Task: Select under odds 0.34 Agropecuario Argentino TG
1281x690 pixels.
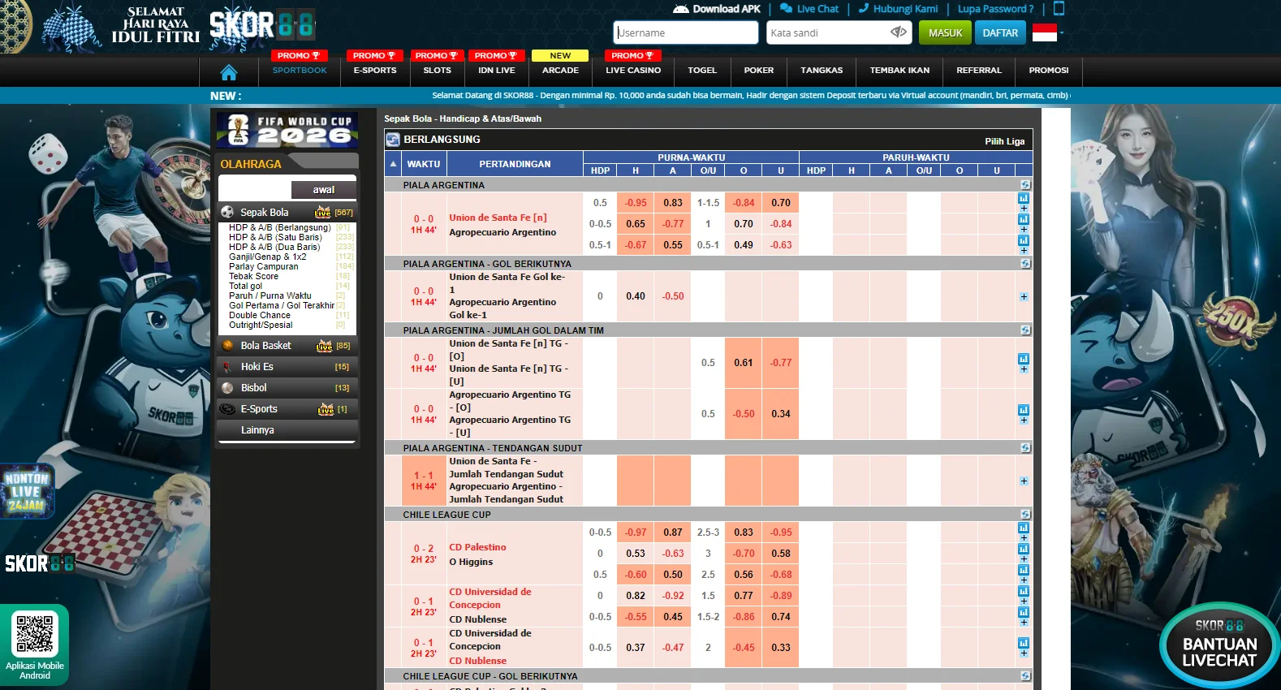Action: point(781,414)
